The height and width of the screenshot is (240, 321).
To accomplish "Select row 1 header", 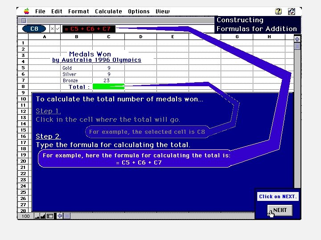I will (x=23, y=43).
